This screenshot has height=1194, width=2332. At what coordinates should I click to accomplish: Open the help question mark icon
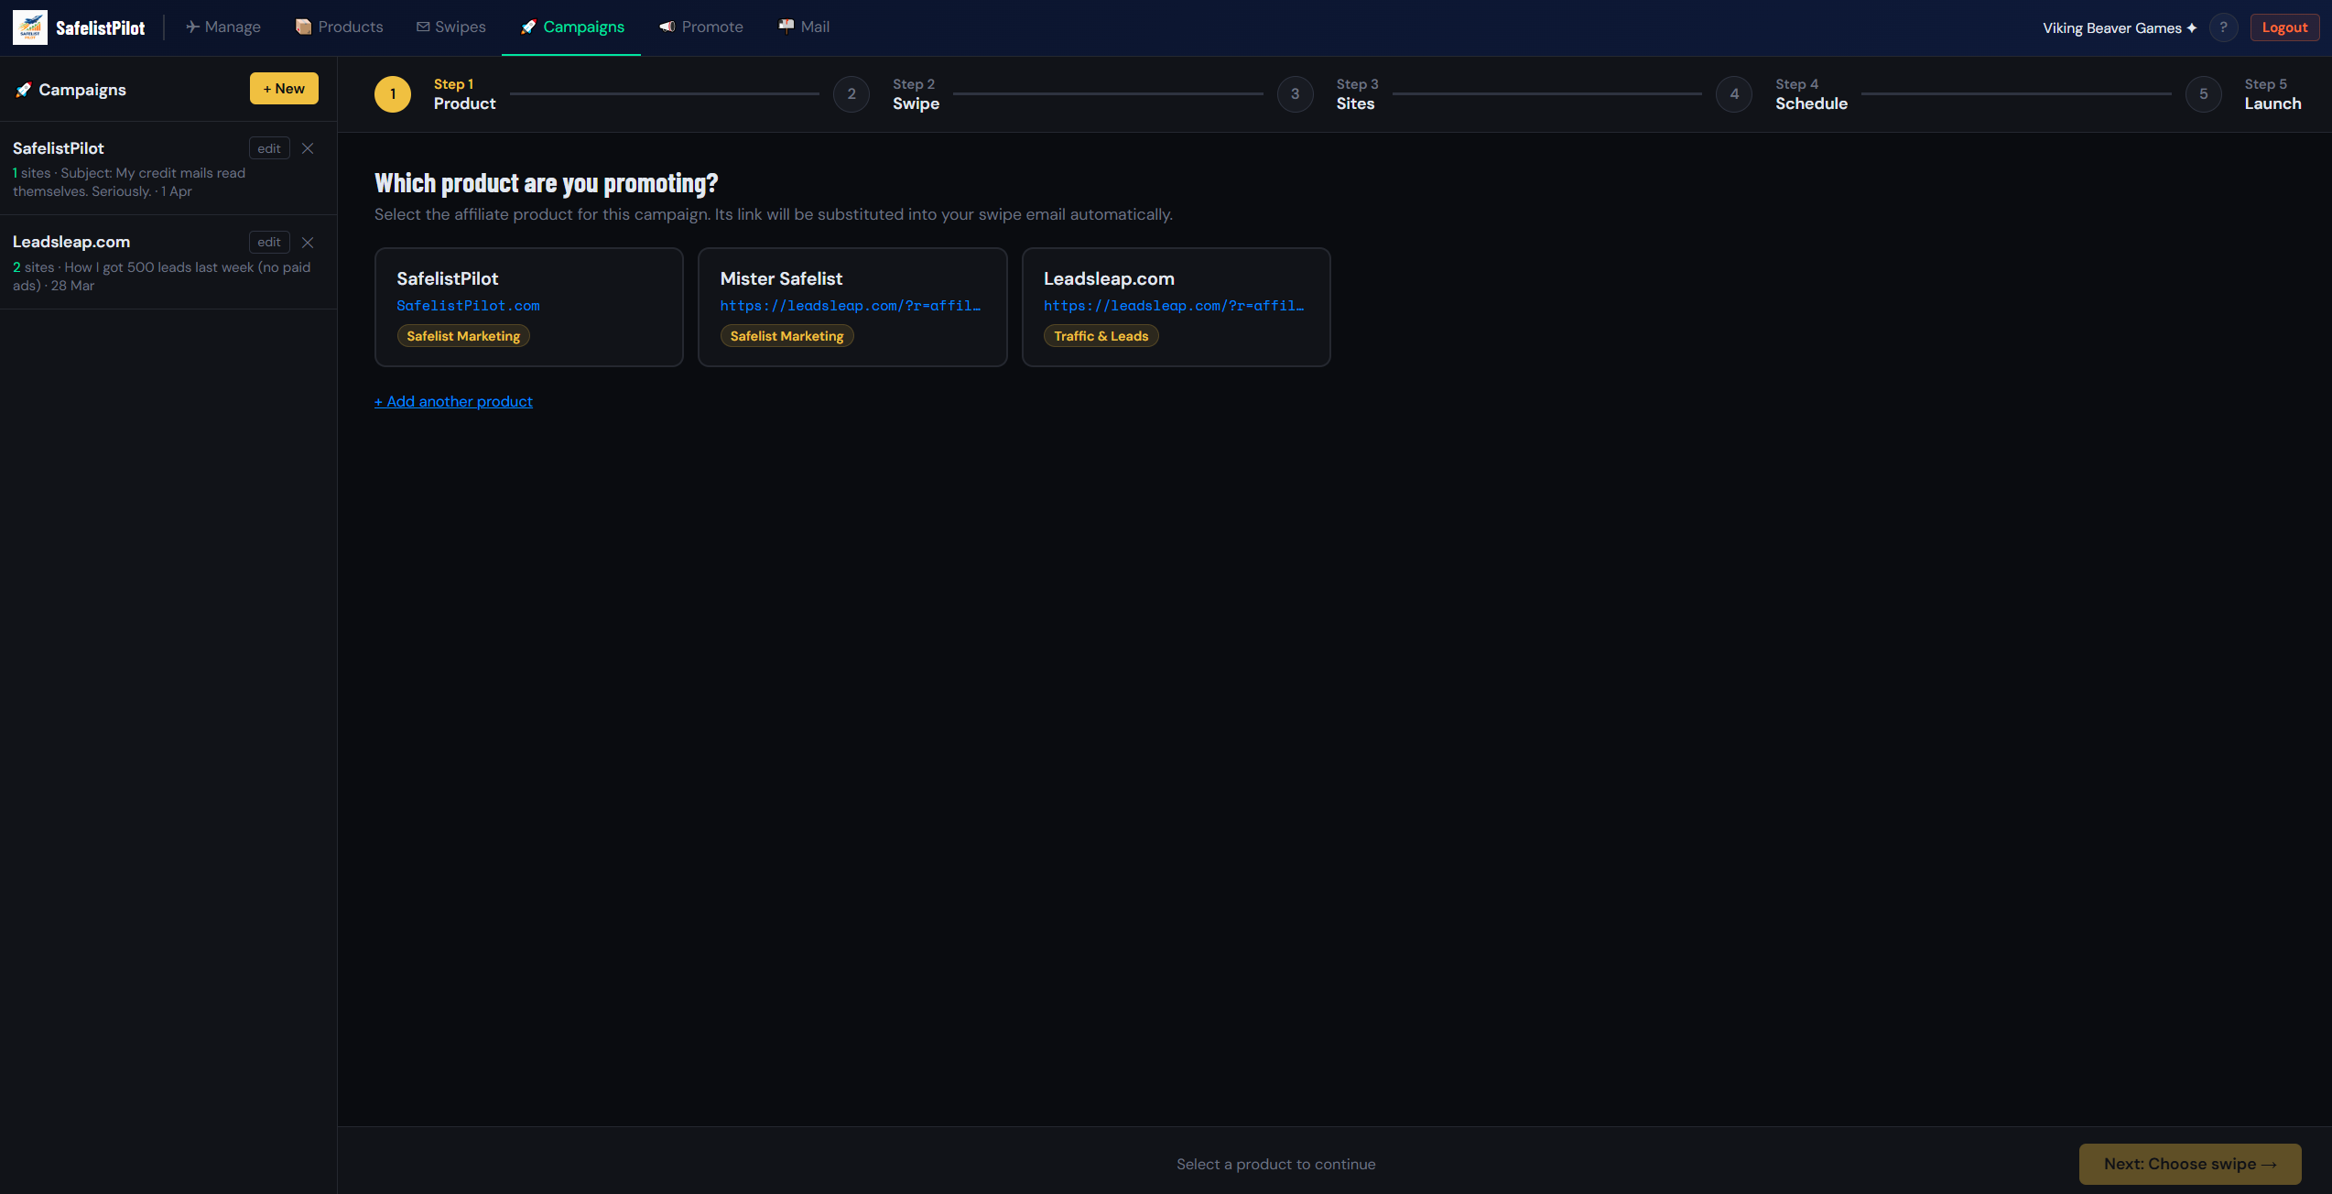pos(2223,27)
